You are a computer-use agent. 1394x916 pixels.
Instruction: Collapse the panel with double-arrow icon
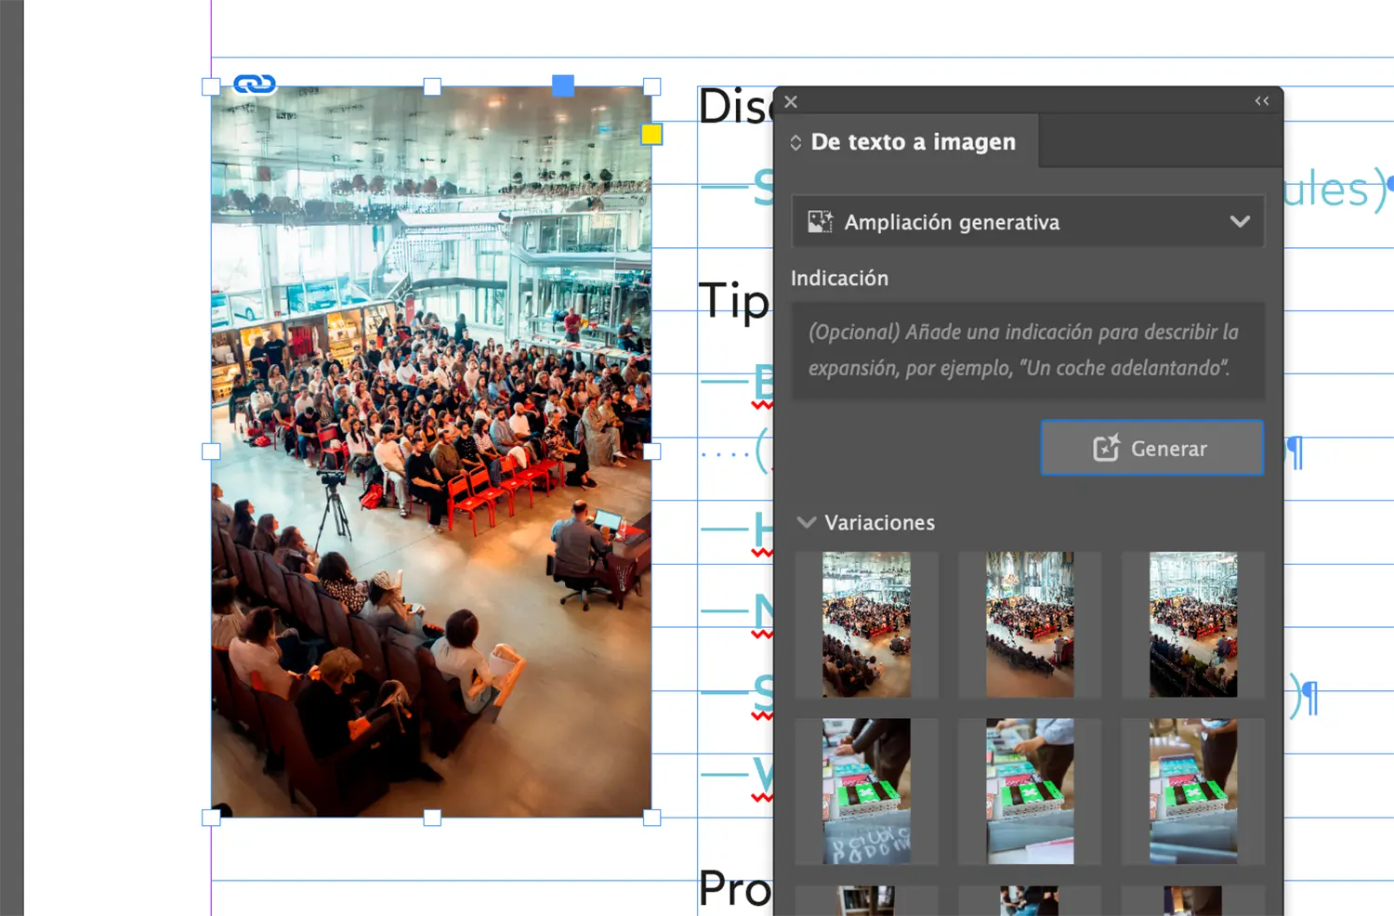click(1261, 101)
